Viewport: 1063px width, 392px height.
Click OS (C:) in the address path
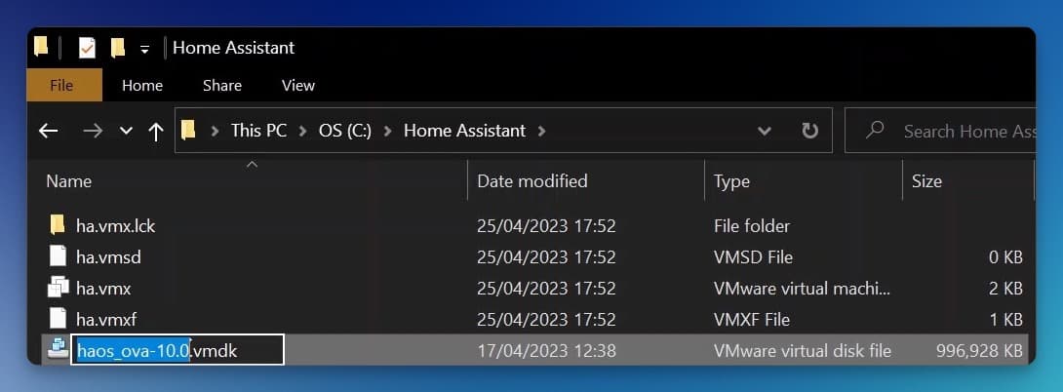345,131
